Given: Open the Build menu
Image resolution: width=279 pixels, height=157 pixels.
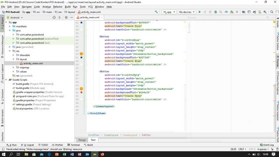Looking at the screenshot, I should [x=68, y=7].
